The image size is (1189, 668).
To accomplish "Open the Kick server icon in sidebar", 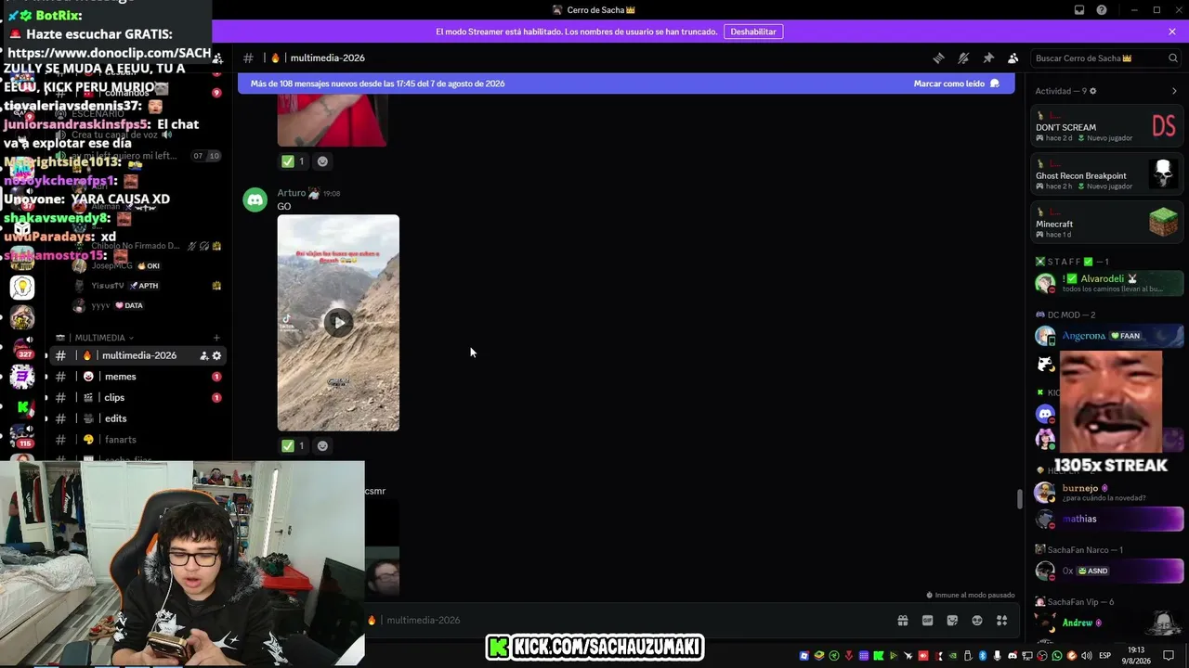I will 22,406.
